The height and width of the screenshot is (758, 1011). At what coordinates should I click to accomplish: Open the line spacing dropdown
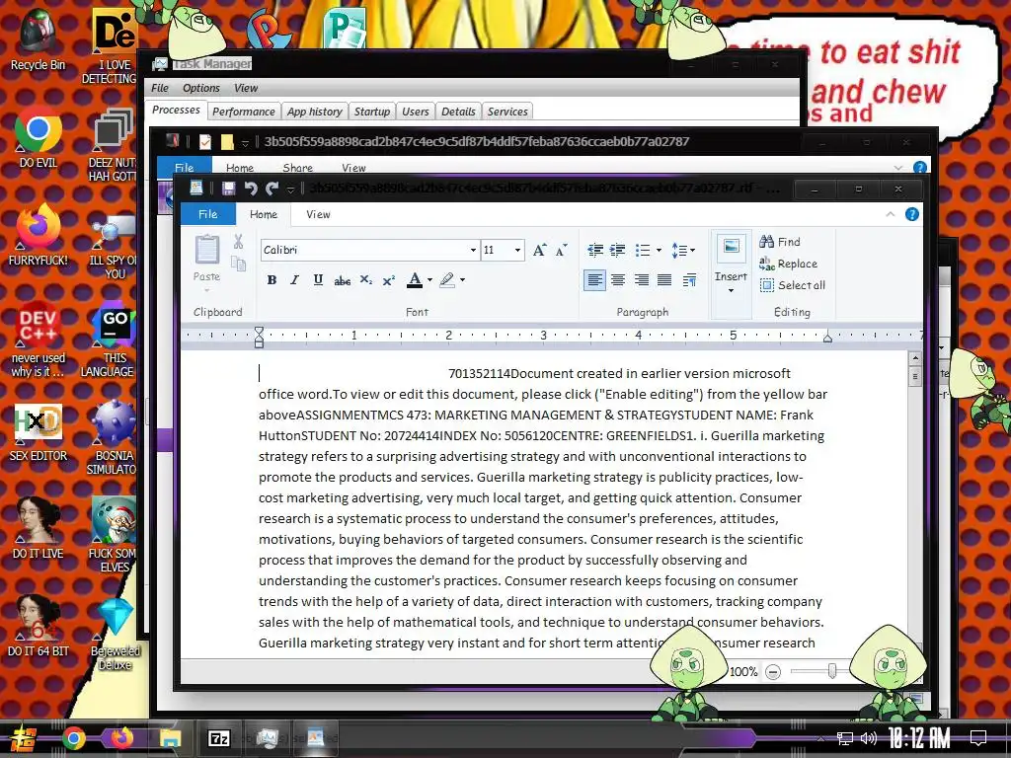(x=683, y=250)
